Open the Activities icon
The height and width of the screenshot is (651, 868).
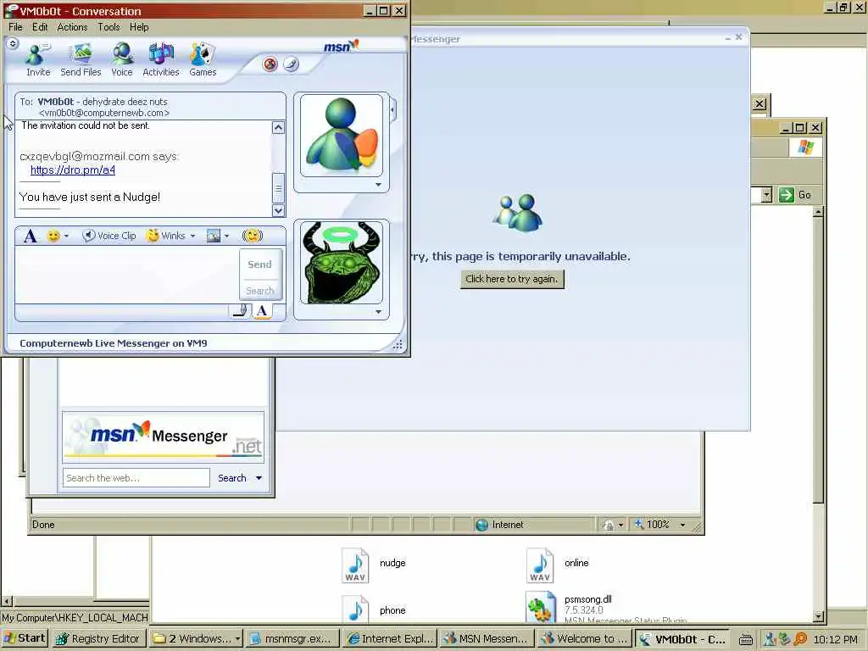coord(161,60)
